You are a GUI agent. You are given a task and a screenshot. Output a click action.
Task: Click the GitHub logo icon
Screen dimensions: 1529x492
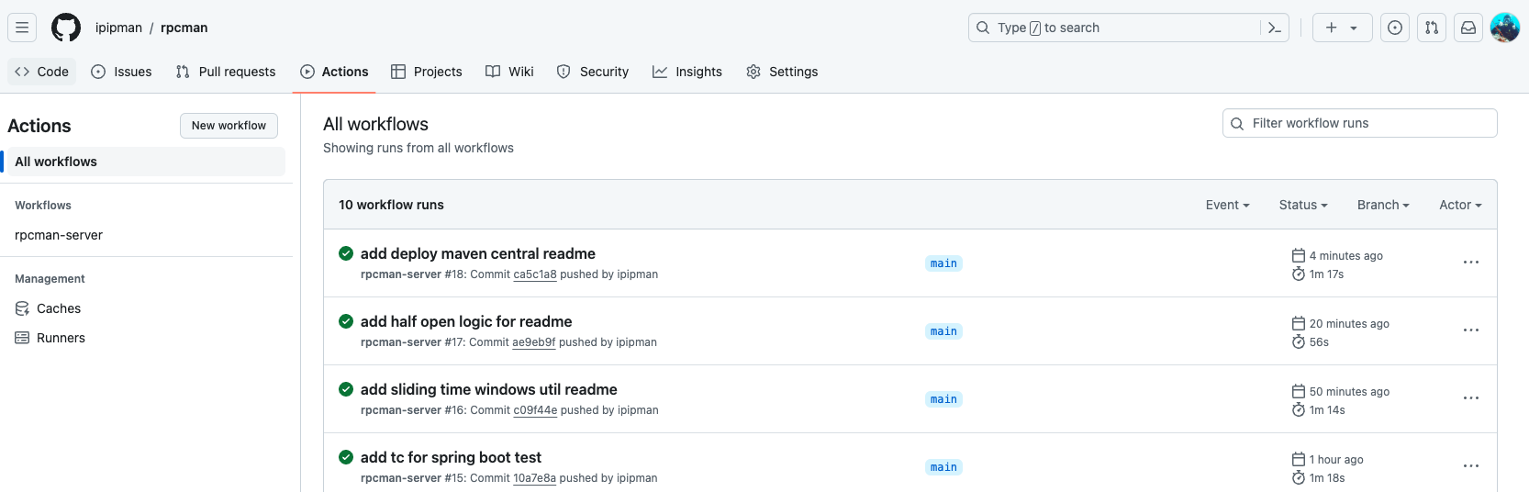(66, 28)
